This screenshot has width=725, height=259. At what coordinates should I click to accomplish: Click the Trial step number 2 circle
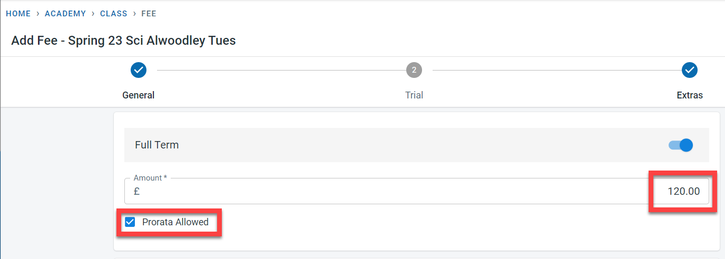(x=414, y=69)
